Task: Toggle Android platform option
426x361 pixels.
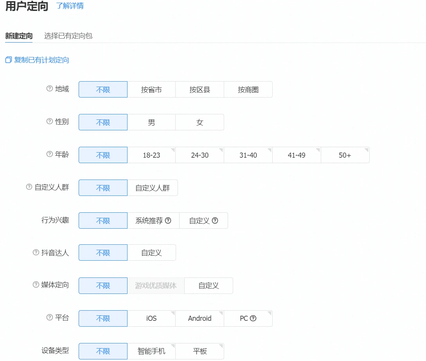Action: click(200, 318)
